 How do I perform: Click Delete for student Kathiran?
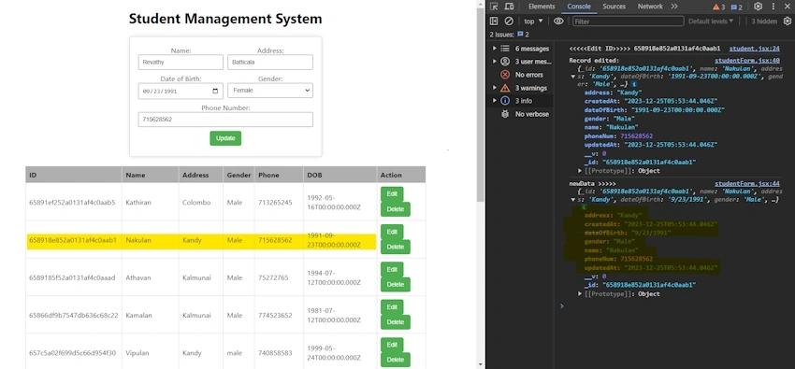click(396, 209)
